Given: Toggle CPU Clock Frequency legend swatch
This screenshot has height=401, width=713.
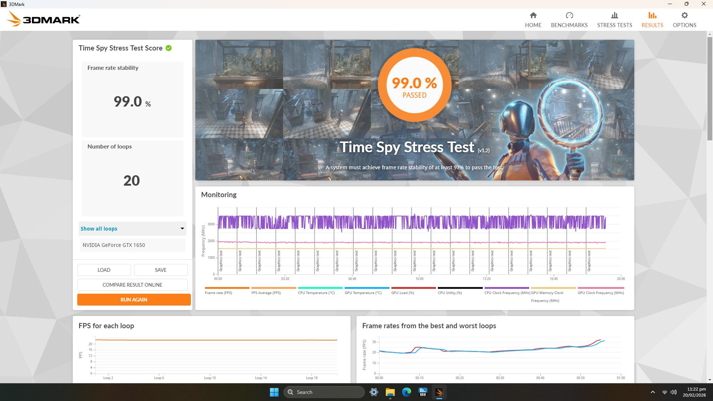Looking at the screenshot, I should pos(507,288).
